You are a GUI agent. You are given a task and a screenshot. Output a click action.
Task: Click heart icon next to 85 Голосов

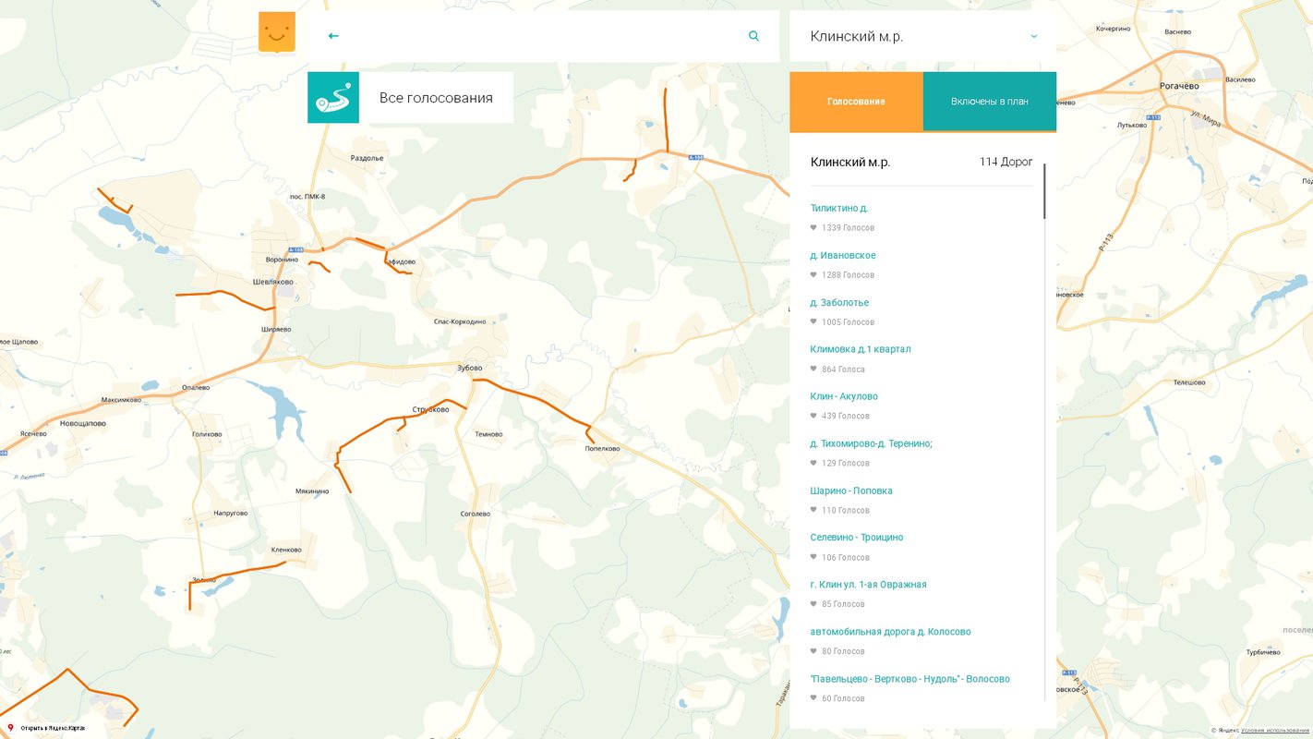(813, 604)
